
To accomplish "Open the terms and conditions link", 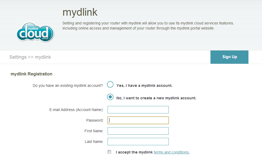I will pyautogui.click(x=172, y=152).
